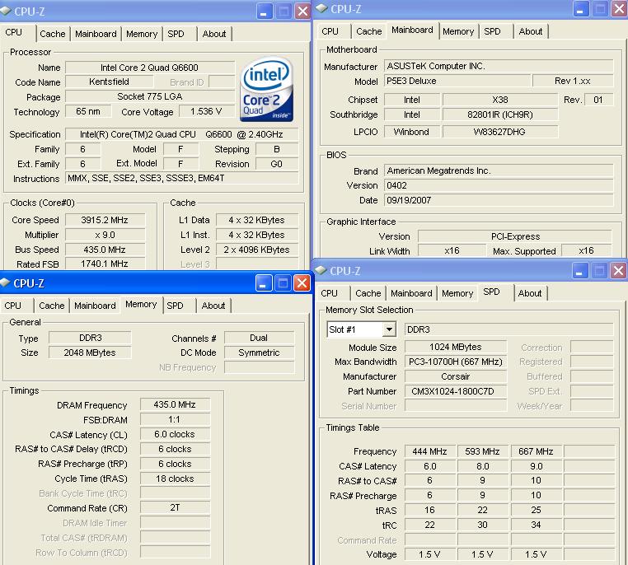Viewport: 628px width, 565px height.
Task: Switch to Memory tab in Mainboard window
Action: click(x=458, y=31)
